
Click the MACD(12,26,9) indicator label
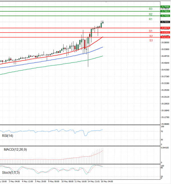tap(15, 149)
